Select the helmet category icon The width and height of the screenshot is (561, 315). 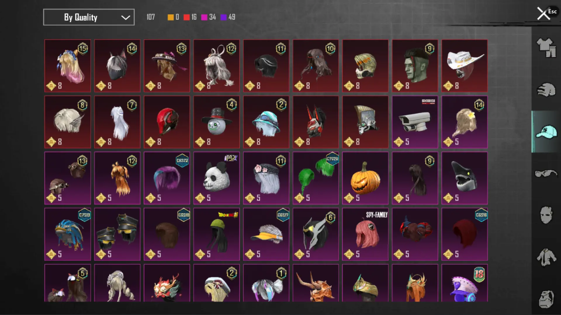coord(546,90)
